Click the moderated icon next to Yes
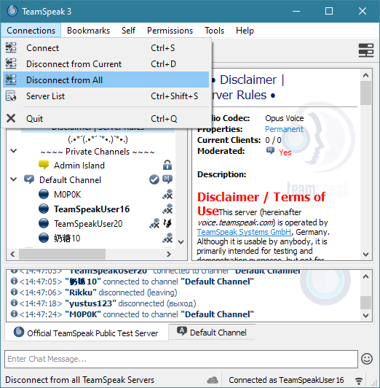Screen dimensions: 380x388 (270, 150)
